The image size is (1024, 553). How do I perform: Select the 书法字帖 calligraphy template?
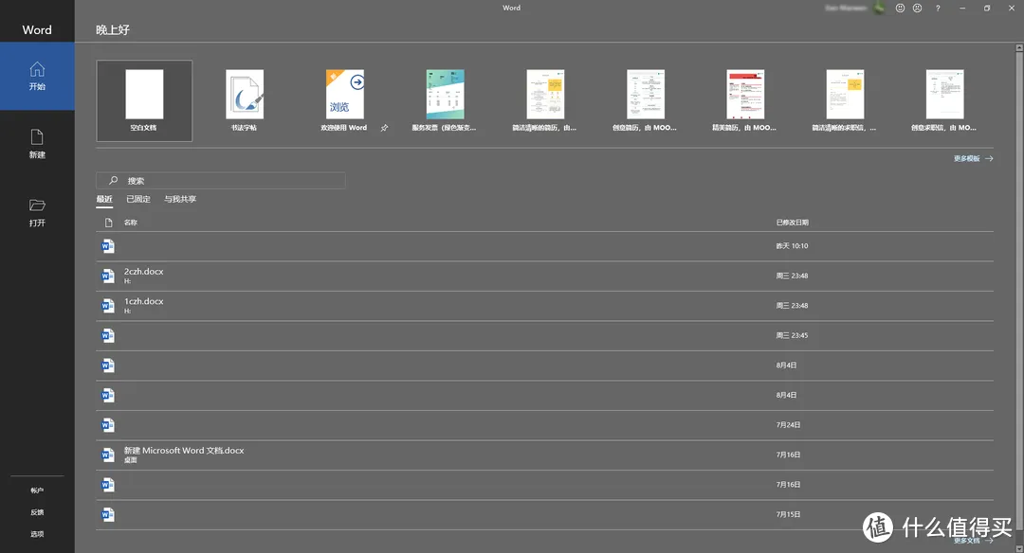[245, 100]
